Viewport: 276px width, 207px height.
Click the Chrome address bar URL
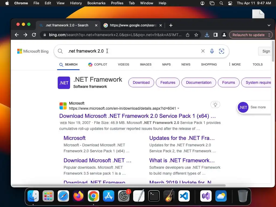[x=115, y=35]
